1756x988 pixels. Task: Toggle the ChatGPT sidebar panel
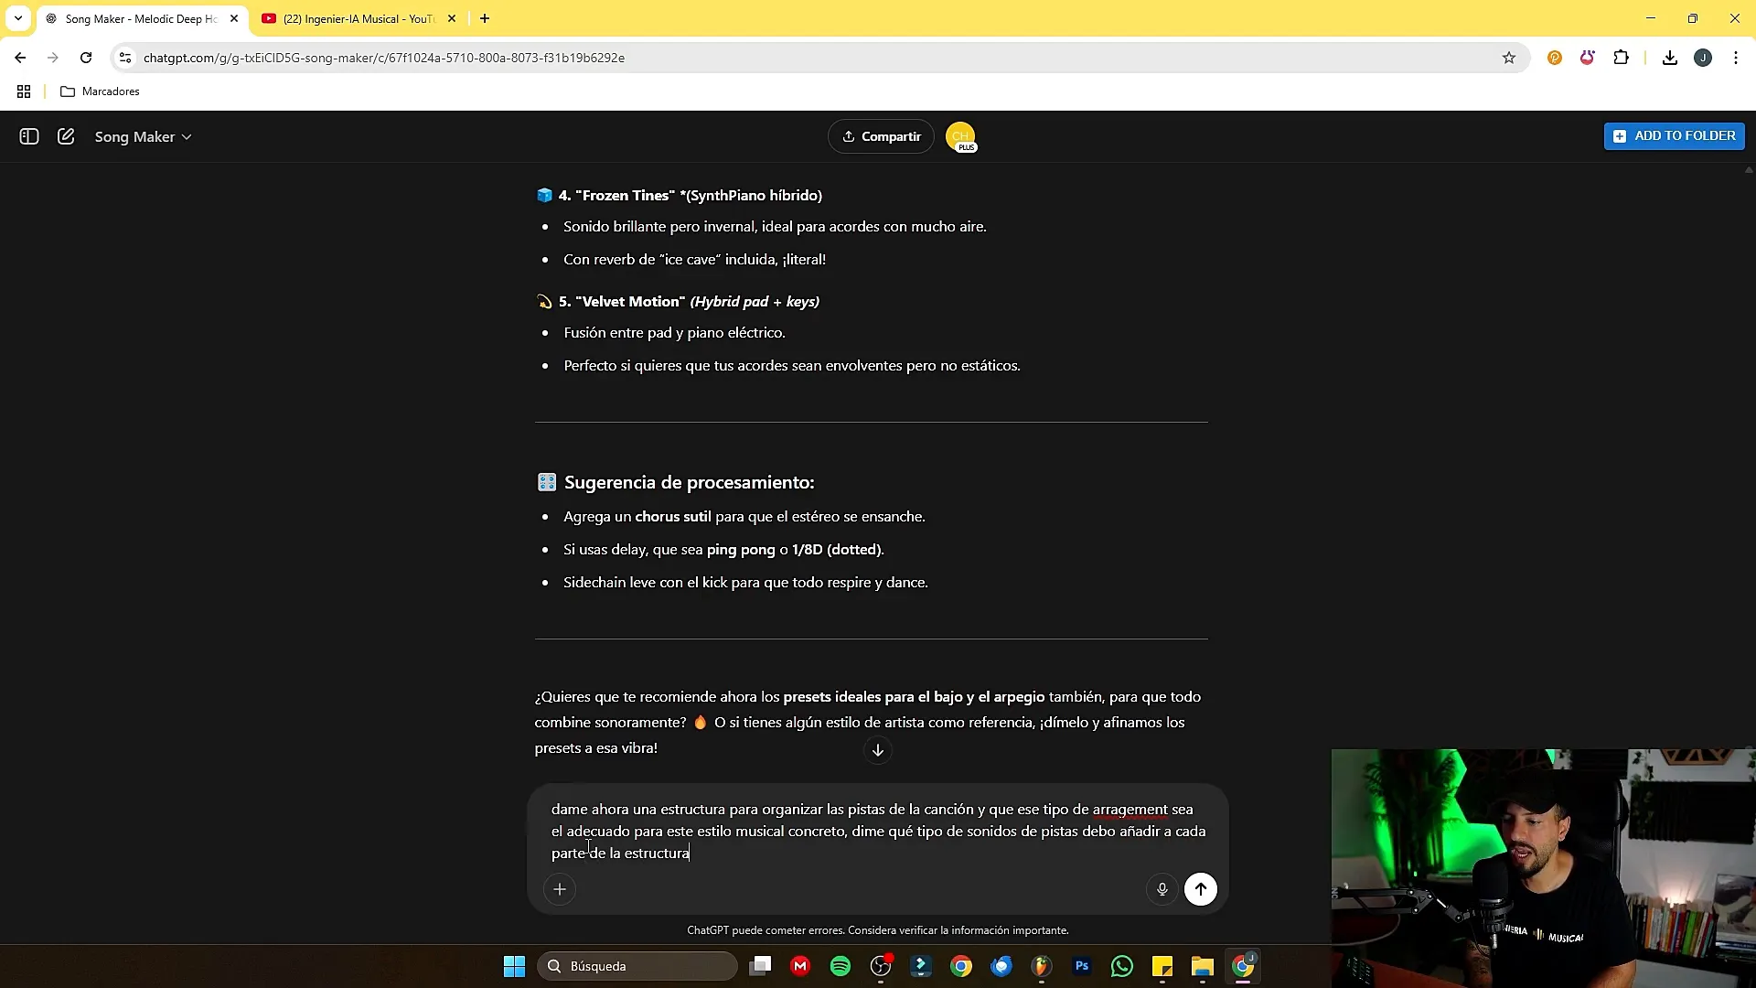[29, 136]
